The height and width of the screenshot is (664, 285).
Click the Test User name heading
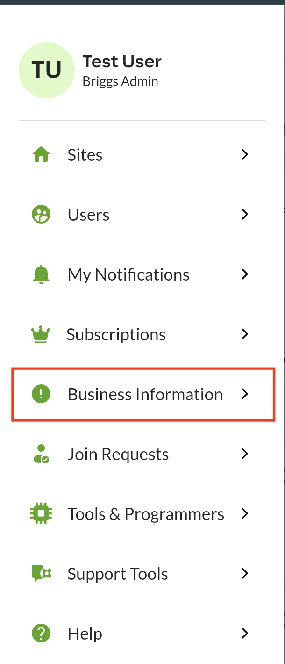[x=122, y=61]
